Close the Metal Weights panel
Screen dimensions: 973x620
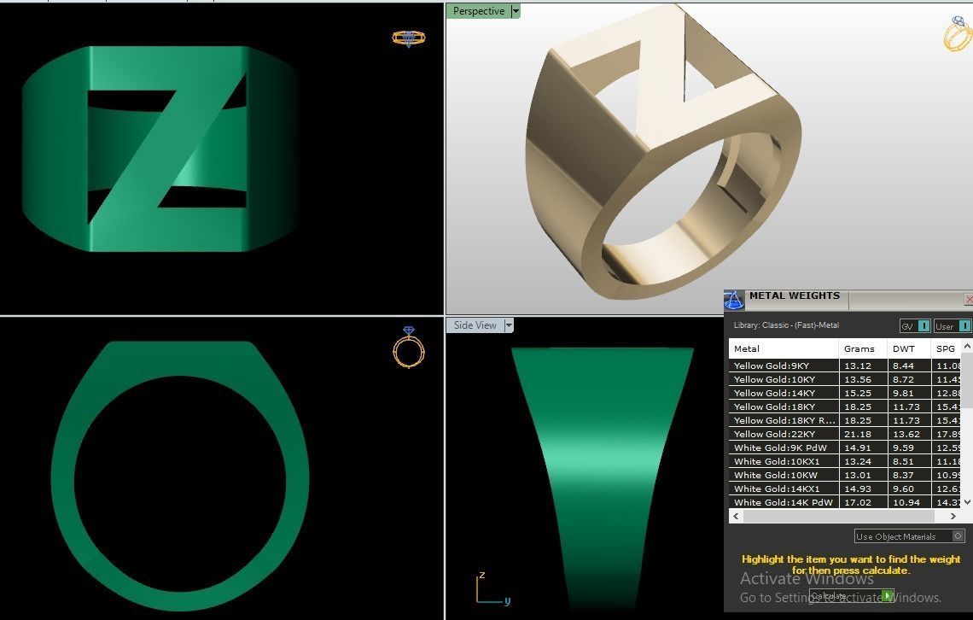click(x=968, y=300)
